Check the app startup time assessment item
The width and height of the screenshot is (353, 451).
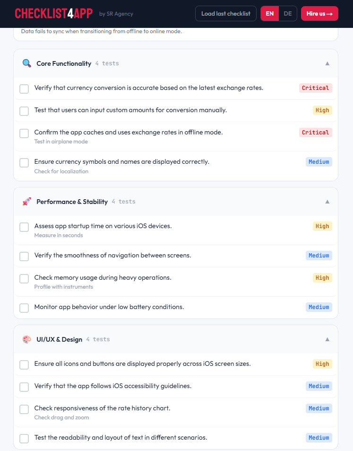tap(24, 227)
